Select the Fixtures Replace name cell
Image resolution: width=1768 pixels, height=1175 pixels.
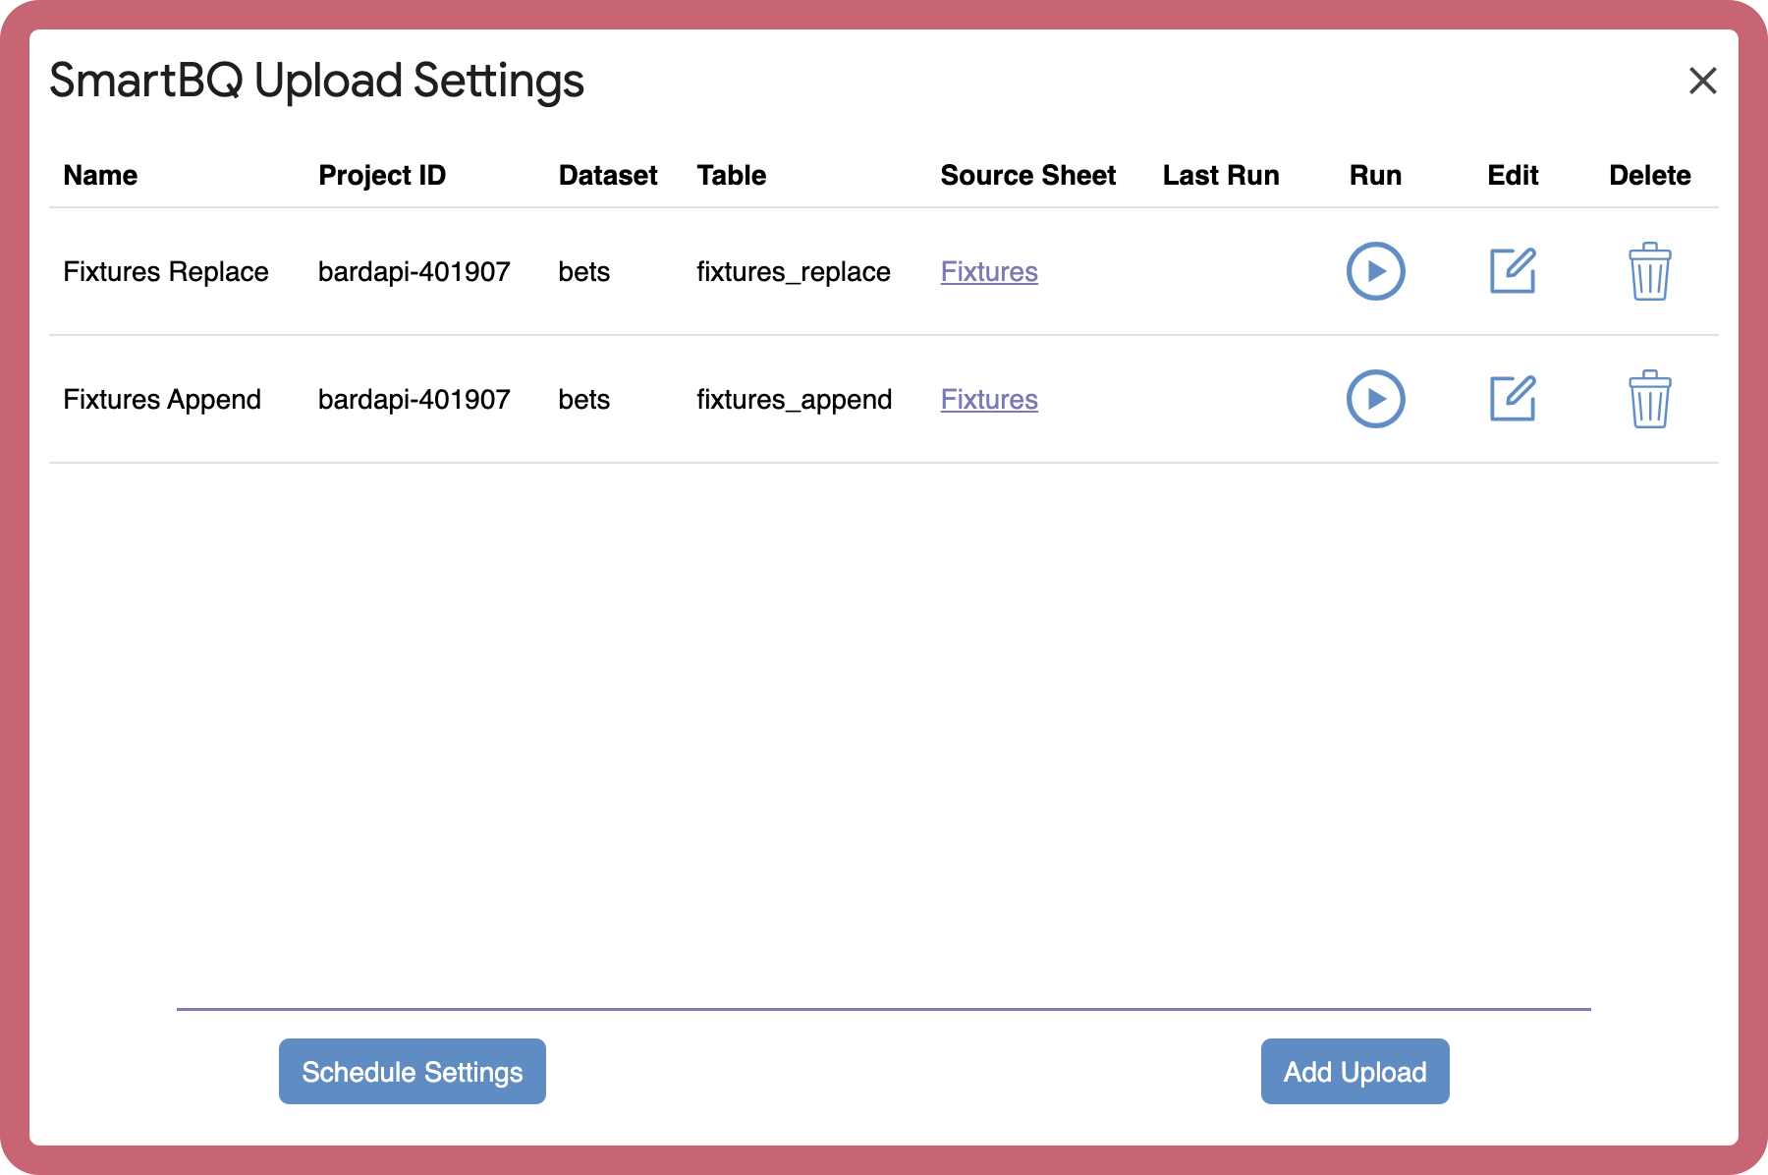(166, 271)
